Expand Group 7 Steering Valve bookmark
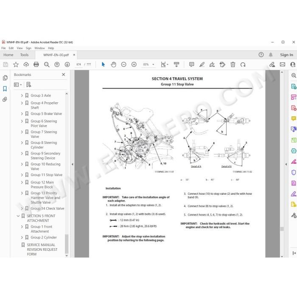 coord(22,132)
